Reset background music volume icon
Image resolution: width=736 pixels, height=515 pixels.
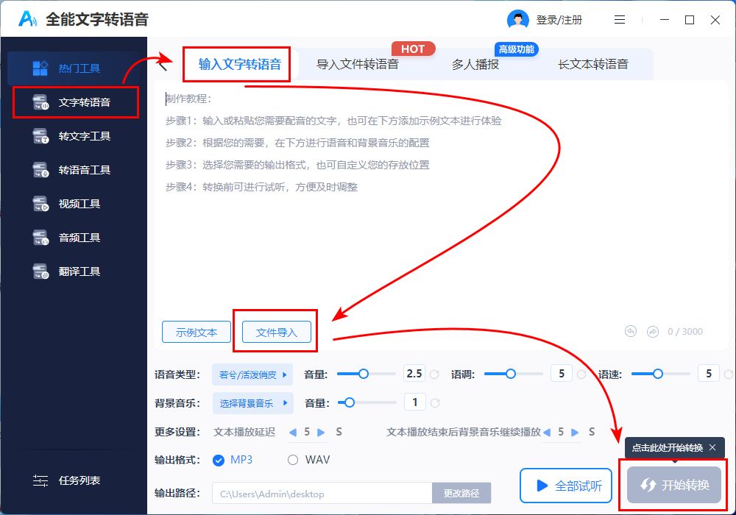[435, 403]
